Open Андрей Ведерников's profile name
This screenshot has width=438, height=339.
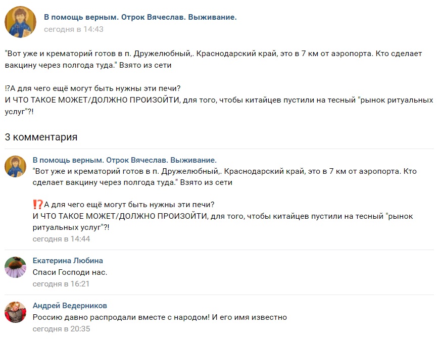pyautogui.click(x=70, y=306)
